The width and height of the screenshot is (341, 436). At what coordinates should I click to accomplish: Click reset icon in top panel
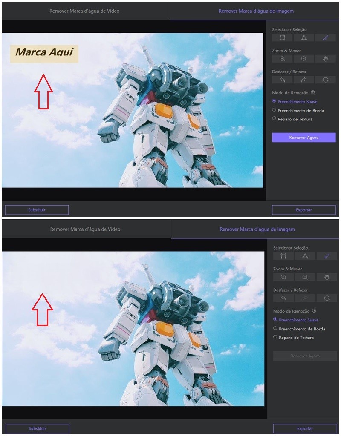point(325,80)
